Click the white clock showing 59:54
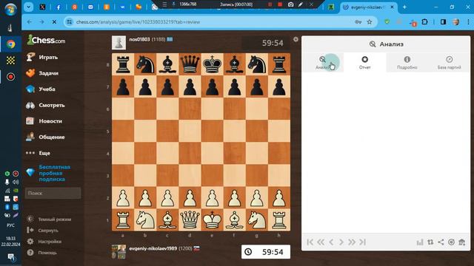Screen dimensions: 474x266 (x=266, y=252)
